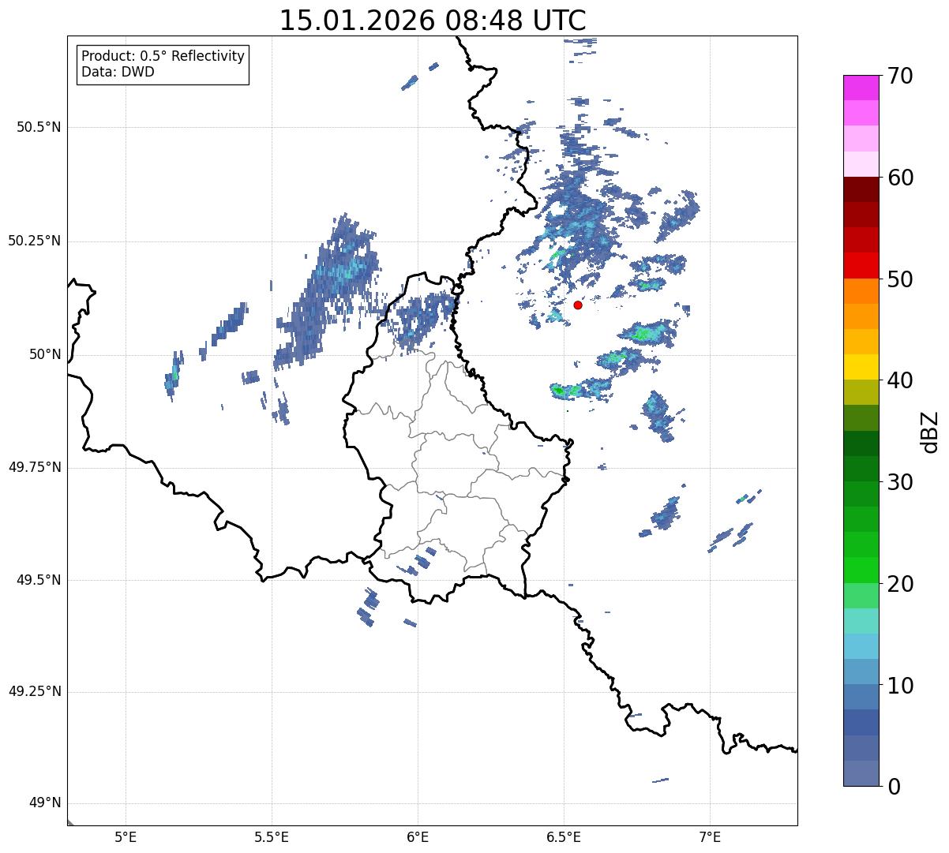
Task: Click the title "15.01.2026 08:48 UTC"
Action: coord(433,20)
